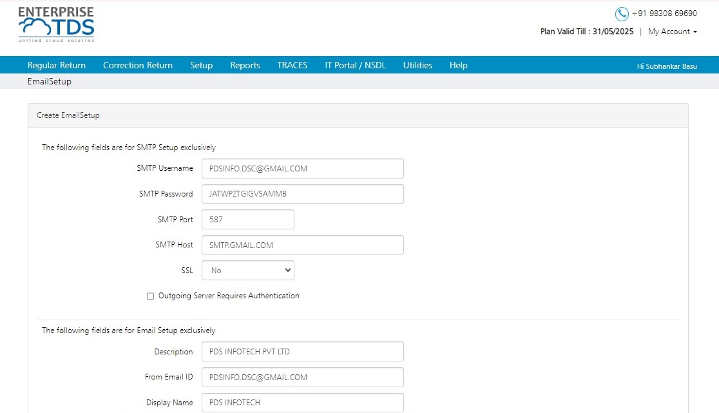Click the SMTP Password input field
Image resolution: width=719 pixels, height=413 pixels.
(303, 194)
